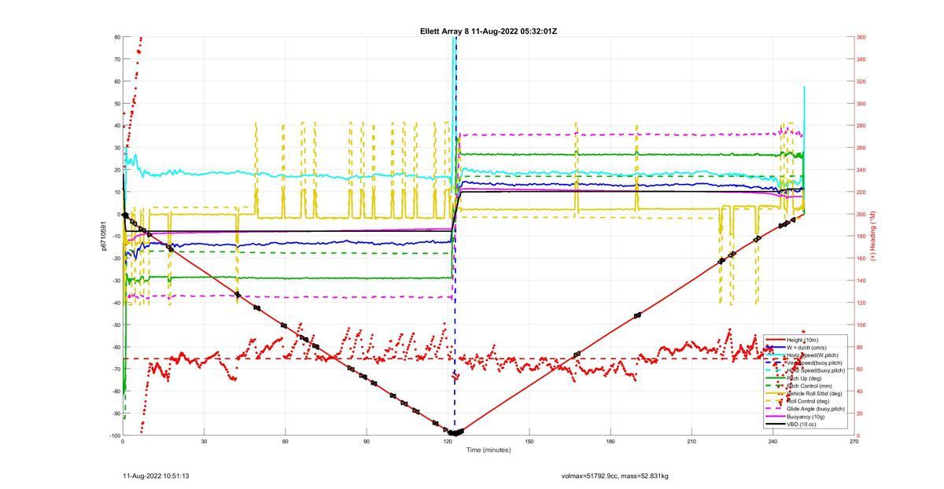Screen dimensions: 944x489
Task: Select the 'Glide Angle (buoy,pitch)' legend entry
Action: pyautogui.click(x=805, y=409)
